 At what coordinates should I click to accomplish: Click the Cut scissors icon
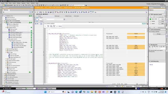[x=17, y=5]
